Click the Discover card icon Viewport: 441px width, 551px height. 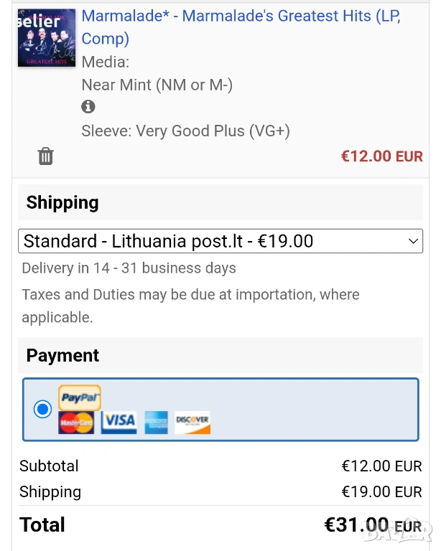point(192,422)
